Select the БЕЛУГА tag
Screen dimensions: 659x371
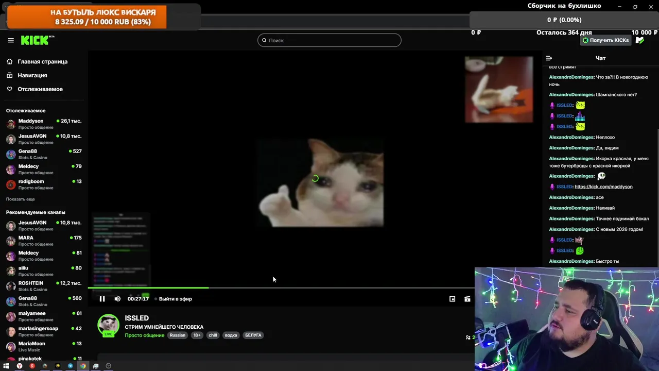pyautogui.click(x=253, y=335)
